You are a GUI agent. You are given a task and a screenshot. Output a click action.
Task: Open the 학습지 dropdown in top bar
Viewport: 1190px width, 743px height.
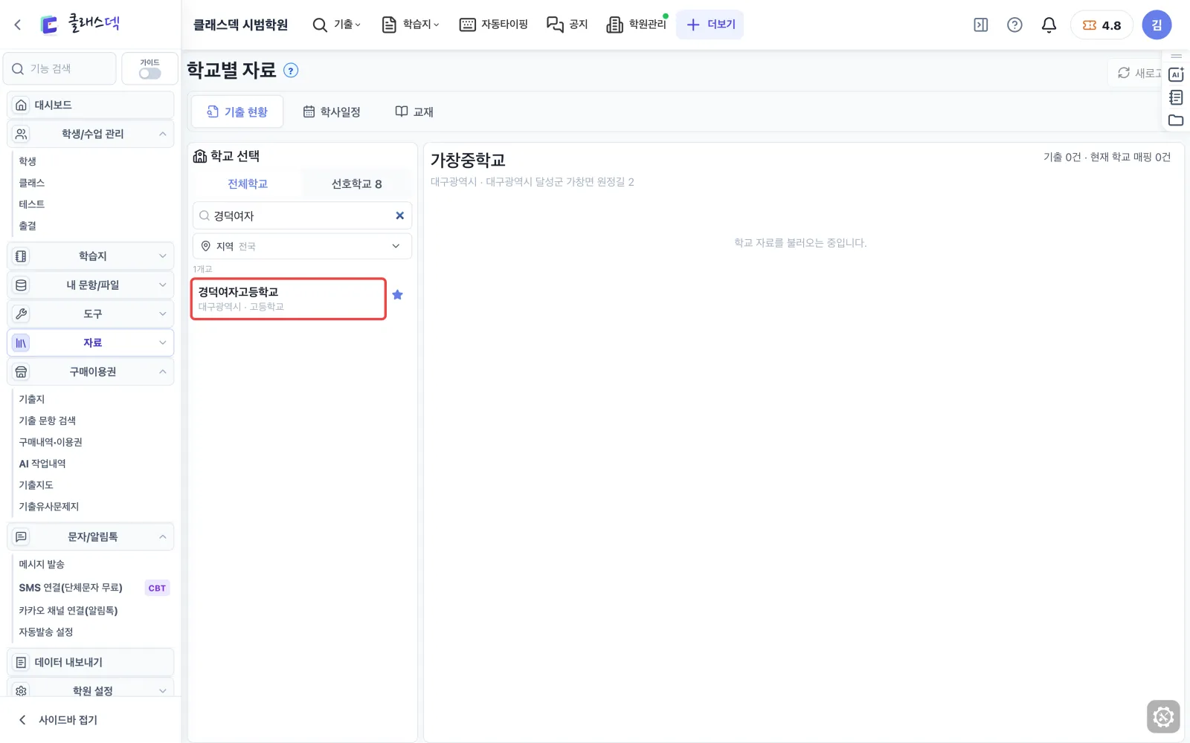(x=411, y=25)
